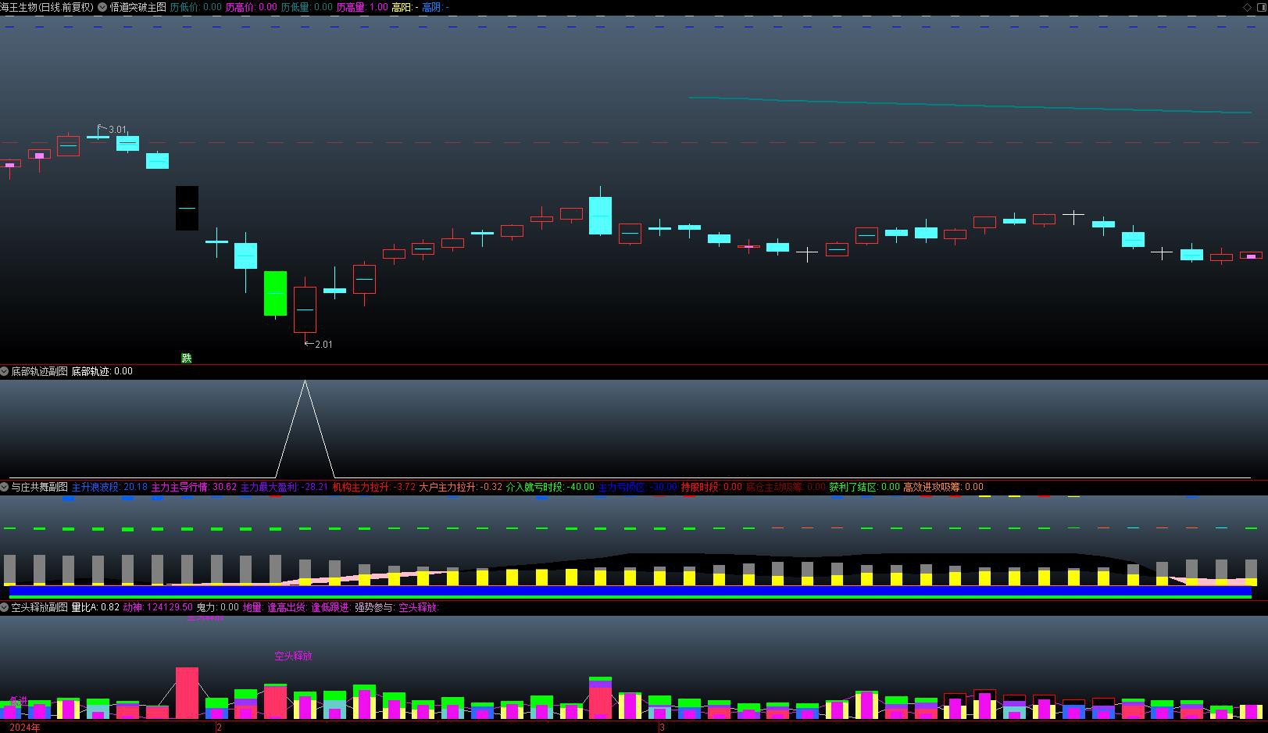Click the green candlestick near the low
Image resolution: width=1268 pixels, height=733 pixels.
click(x=275, y=293)
